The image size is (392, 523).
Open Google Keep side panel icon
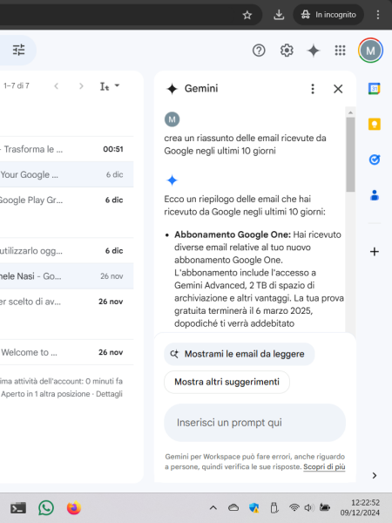(375, 124)
